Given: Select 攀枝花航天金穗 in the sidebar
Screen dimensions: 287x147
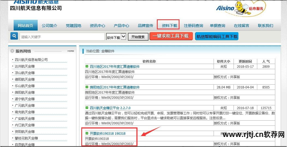Looking at the screenshot, I should click(26, 138).
